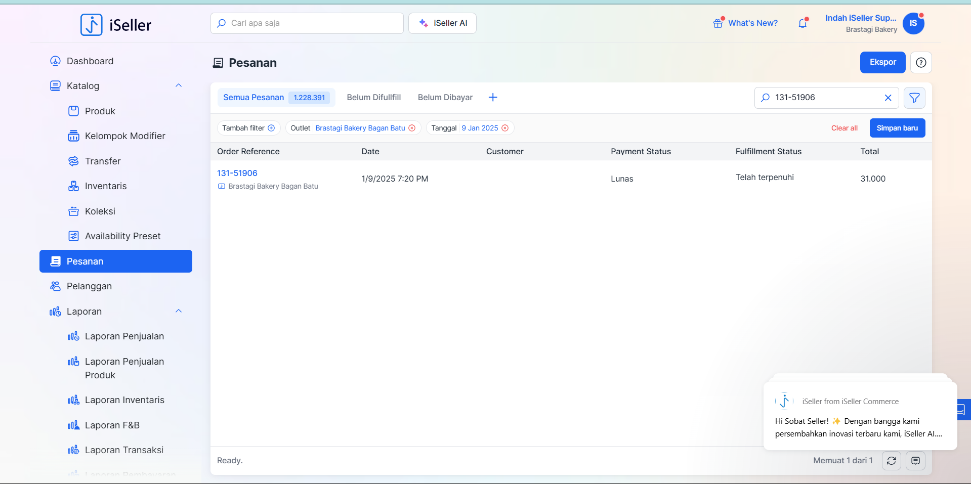971x484 pixels.
Task: Click the Inventaris sidebar icon
Action: 73,186
